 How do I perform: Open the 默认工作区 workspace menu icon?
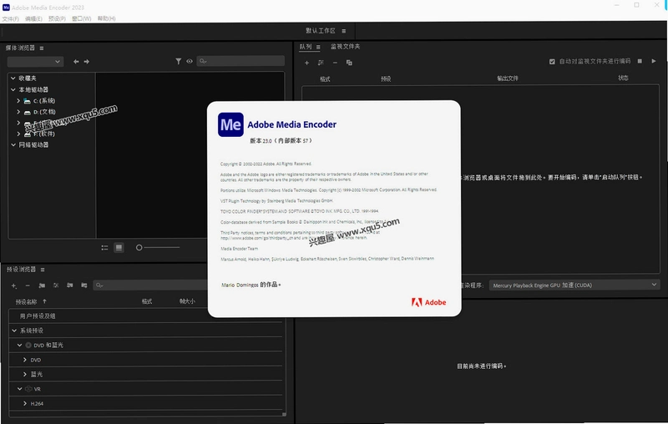(x=344, y=31)
